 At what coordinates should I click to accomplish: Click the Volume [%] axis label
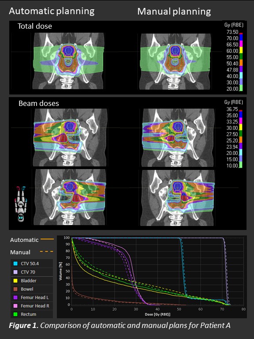(60, 271)
